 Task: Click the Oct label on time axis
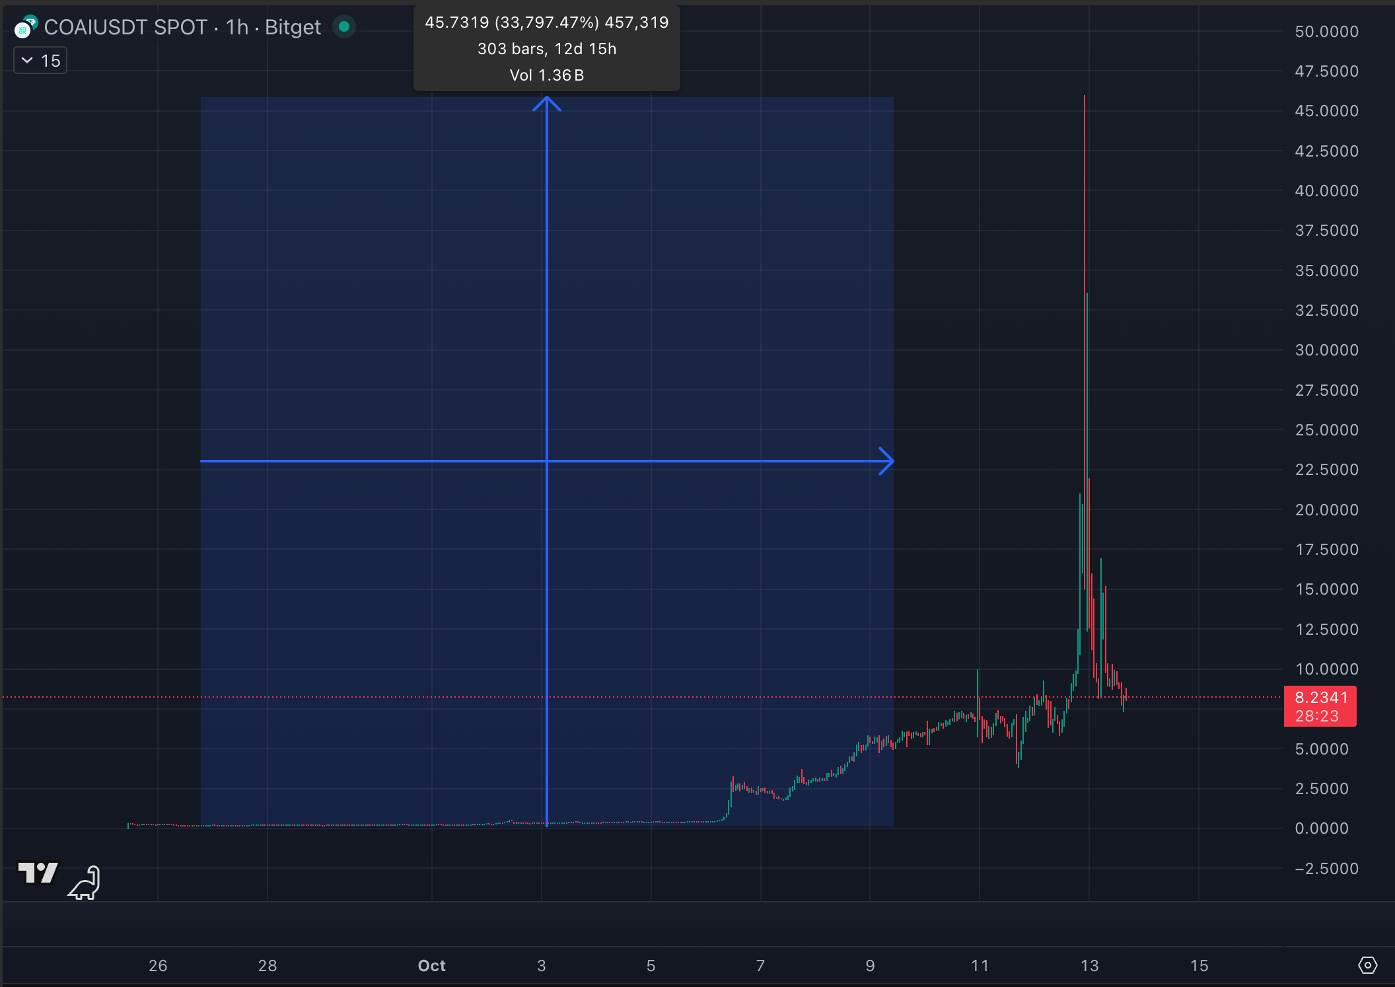tap(431, 966)
